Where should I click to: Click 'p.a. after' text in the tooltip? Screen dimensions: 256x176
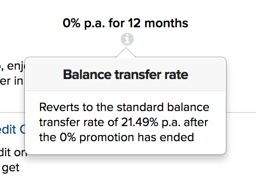click(x=185, y=122)
